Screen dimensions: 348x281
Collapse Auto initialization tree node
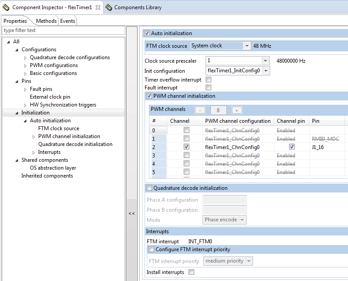pyautogui.click(x=25, y=121)
